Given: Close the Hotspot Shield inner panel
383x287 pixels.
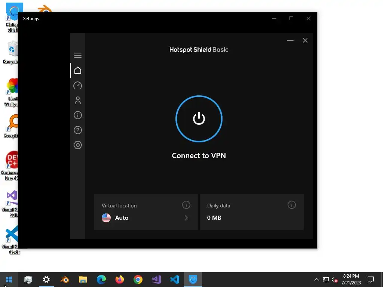Looking at the screenshot, I should tap(305, 40).
